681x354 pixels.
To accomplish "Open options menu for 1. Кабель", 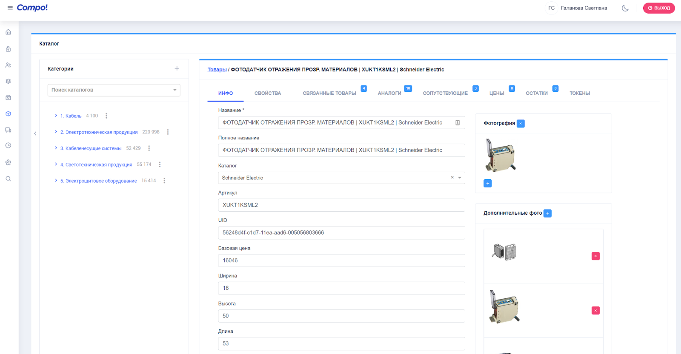I will point(106,116).
